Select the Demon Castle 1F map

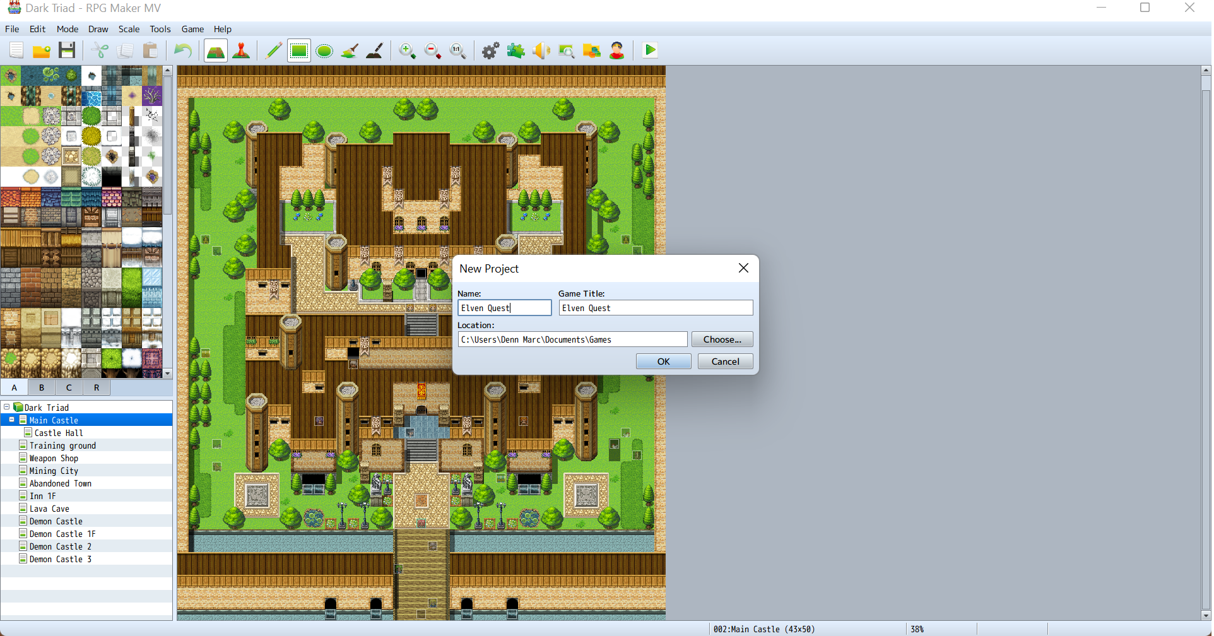coord(62,534)
